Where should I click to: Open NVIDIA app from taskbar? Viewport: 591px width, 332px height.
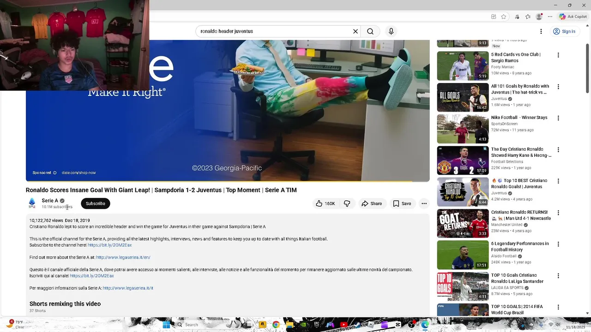click(303, 325)
